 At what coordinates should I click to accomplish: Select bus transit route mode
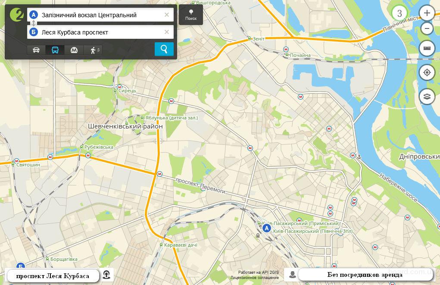coord(55,50)
